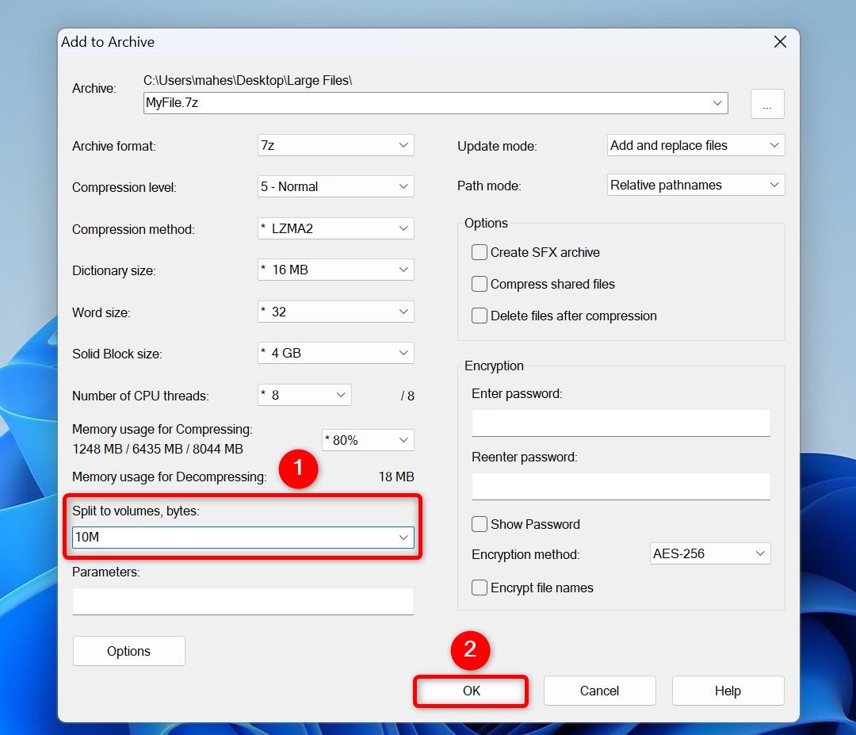This screenshot has height=735, width=856.
Task: Click the archive folder path text
Action: pyautogui.click(x=248, y=80)
